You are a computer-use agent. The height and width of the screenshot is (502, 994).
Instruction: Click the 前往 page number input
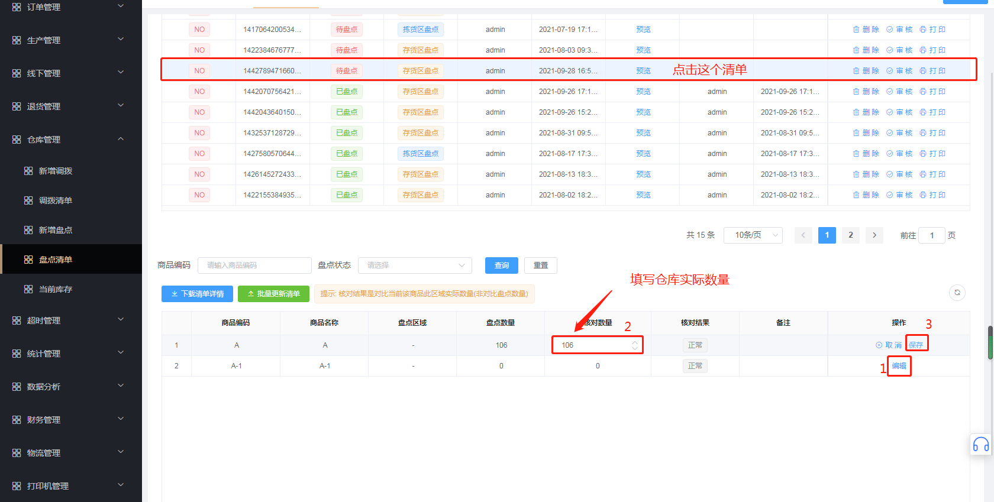(932, 235)
